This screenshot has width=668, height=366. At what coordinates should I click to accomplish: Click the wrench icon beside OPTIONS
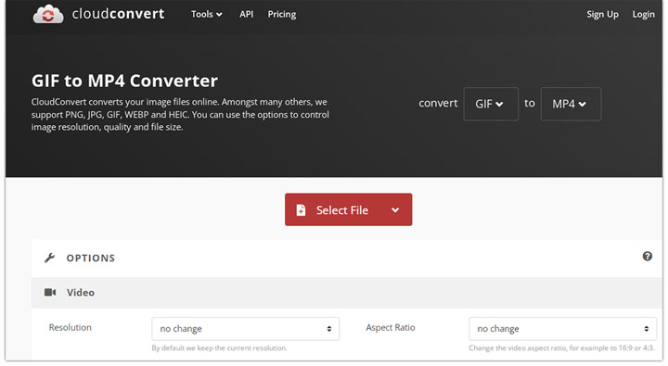click(x=50, y=258)
